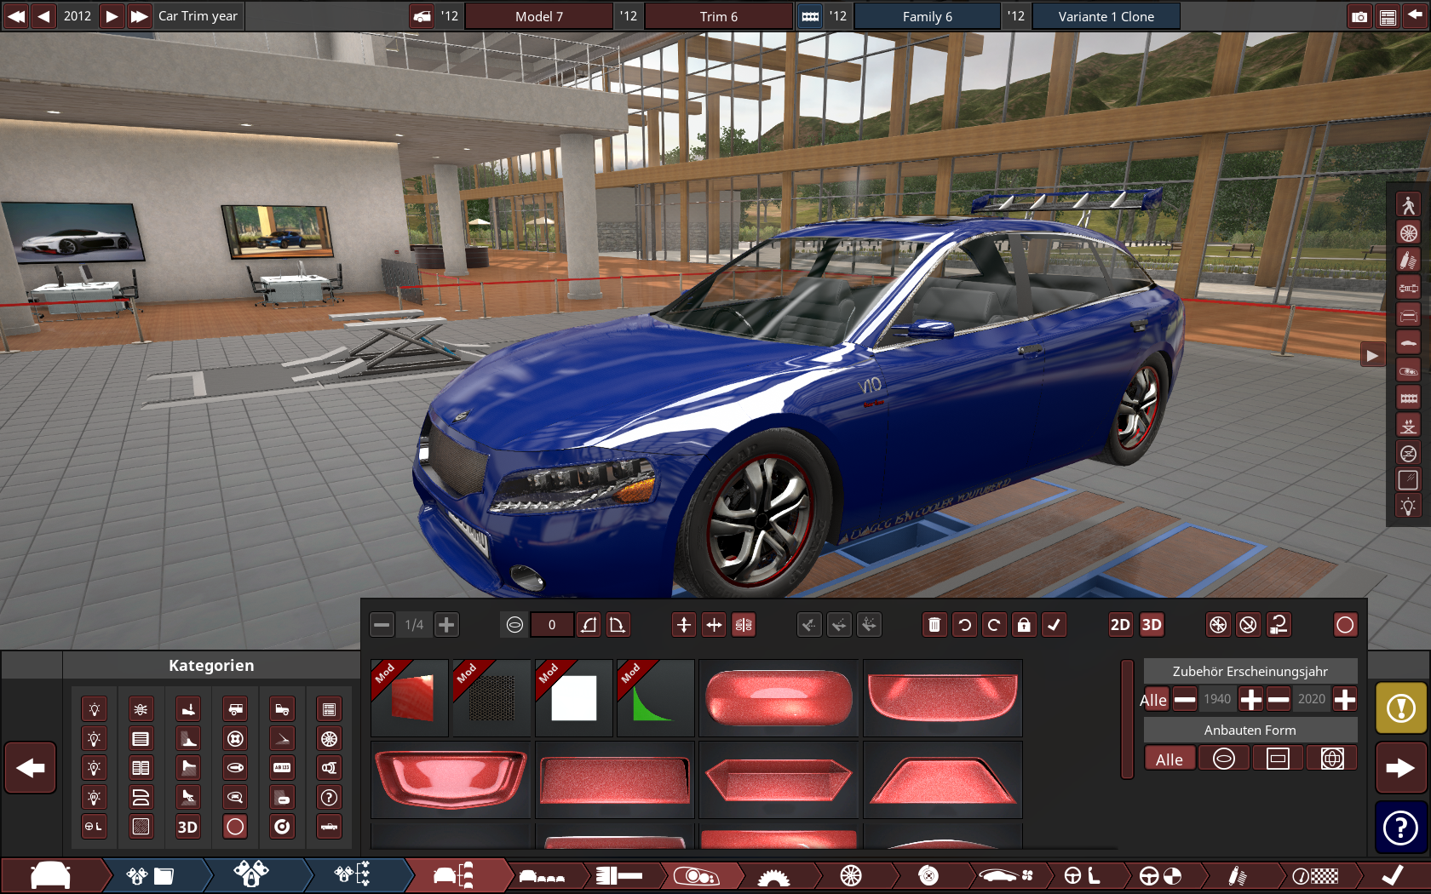The image size is (1431, 894).
Task: Rotate fixture clockwise using redo-arrow icon
Action: click(994, 625)
